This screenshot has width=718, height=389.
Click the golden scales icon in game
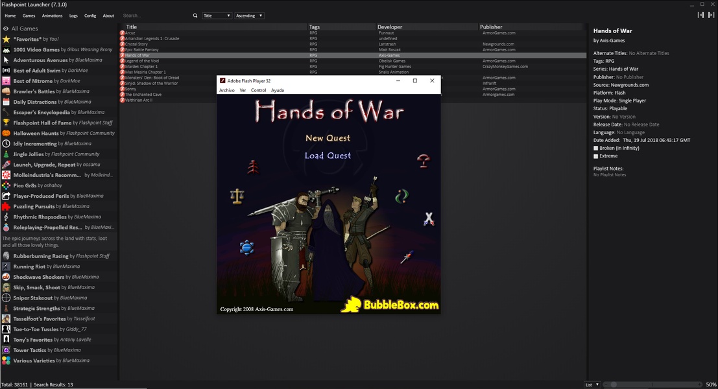[237, 194]
